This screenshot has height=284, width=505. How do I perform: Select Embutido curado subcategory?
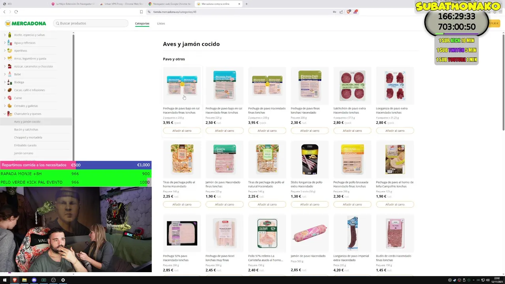coord(25,145)
